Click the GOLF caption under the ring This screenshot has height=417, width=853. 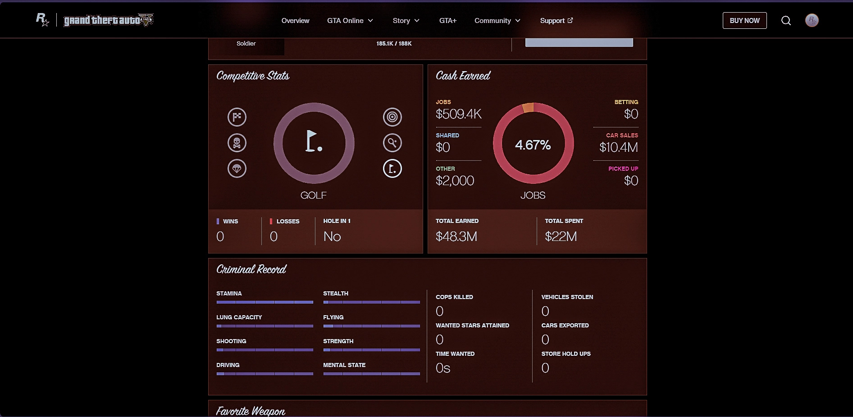[x=314, y=195]
